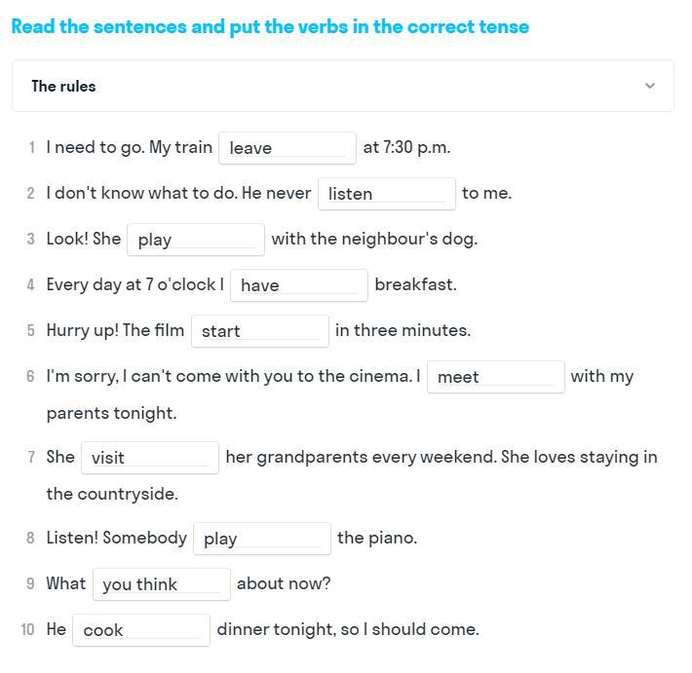Image resolution: width=692 pixels, height=673 pixels.
Task: Click the 'cook' field in sentence 10
Action: tap(141, 630)
